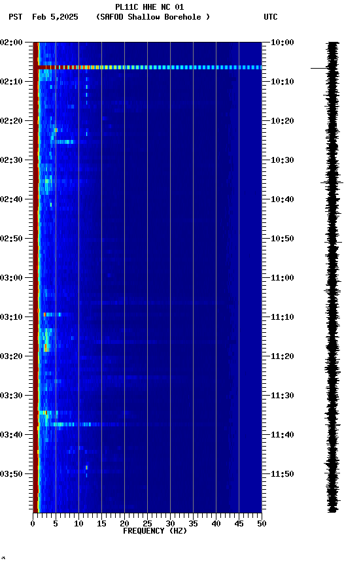This screenshot has height=565, width=361.
Task: Click the 03:30 PST time label
Action: [x=11, y=396]
